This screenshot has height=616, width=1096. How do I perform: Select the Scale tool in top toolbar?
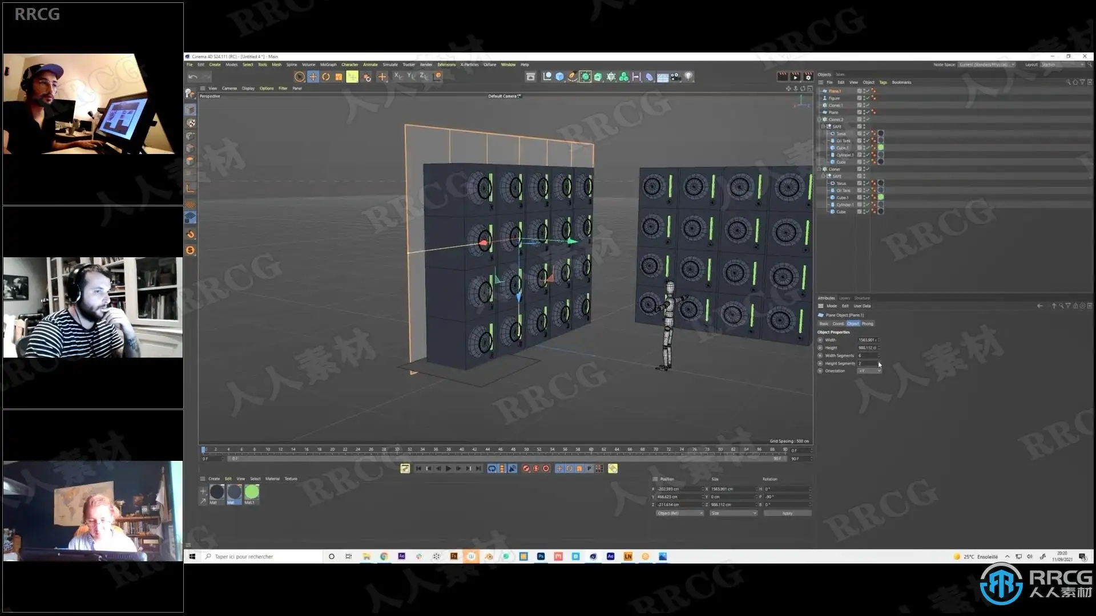tap(339, 76)
